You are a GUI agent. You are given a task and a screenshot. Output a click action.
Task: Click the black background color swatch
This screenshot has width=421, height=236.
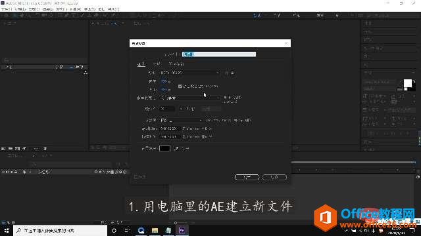pyautogui.click(x=164, y=149)
